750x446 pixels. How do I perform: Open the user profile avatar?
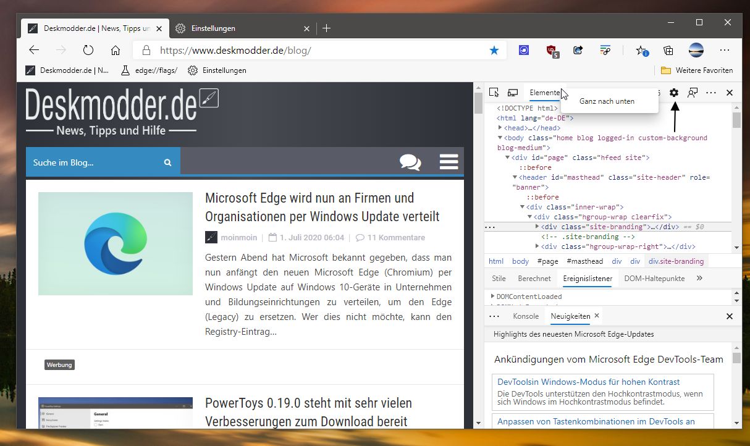coord(696,51)
